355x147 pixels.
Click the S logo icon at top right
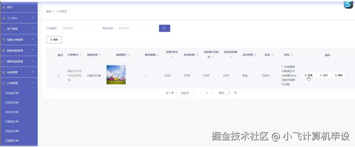(348, 5)
